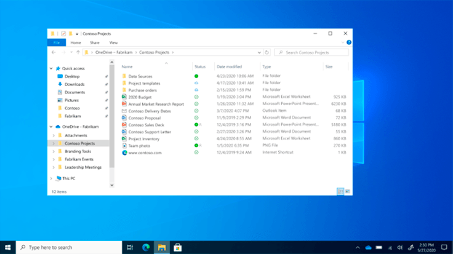Expand the This PC tree node
This screenshot has height=254, width=453.
click(51, 178)
